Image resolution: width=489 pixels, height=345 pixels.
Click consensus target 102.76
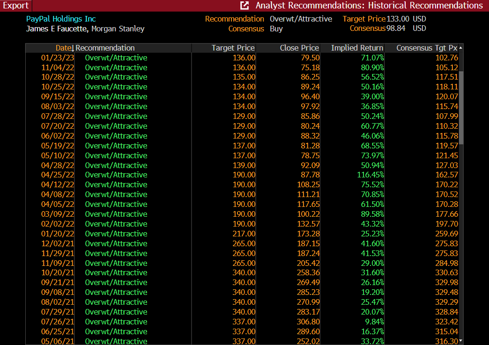pos(446,58)
